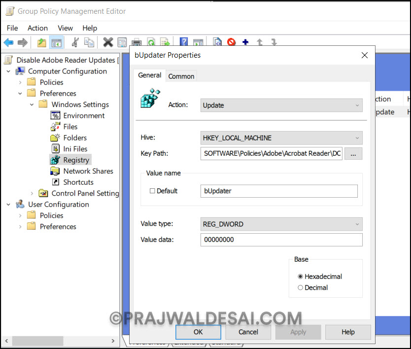The height and width of the screenshot is (349, 411).
Task: Select Folders node in the tree
Action: [75, 138]
